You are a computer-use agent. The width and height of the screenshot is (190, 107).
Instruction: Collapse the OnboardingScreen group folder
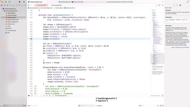click(3, 11)
